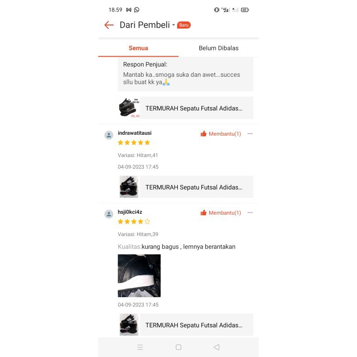Image resolution: width=357 pixels, height=357 pixels.
Task: Open product link under seller response
Action: point(186,108)
